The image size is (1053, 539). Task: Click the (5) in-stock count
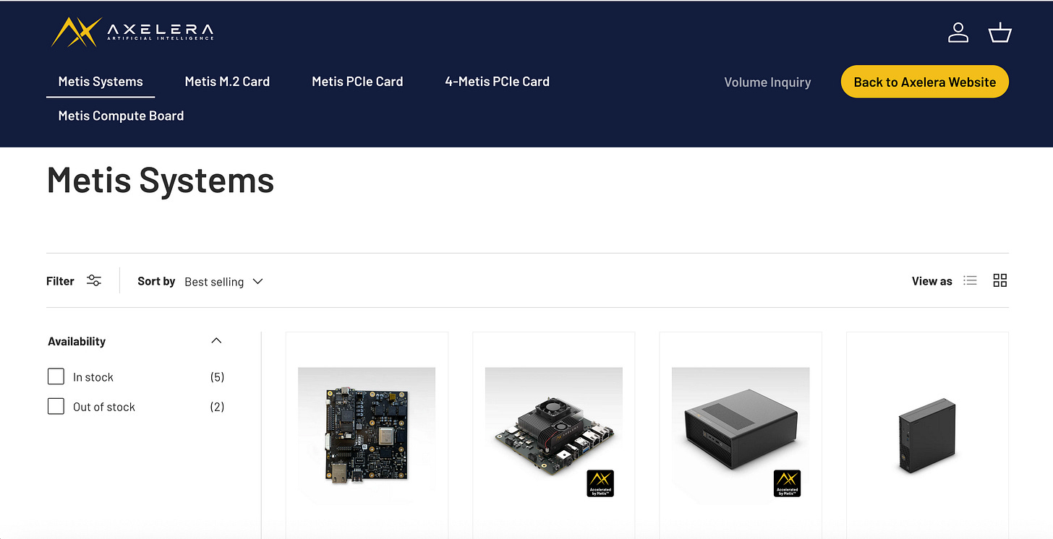coord(217,377)
